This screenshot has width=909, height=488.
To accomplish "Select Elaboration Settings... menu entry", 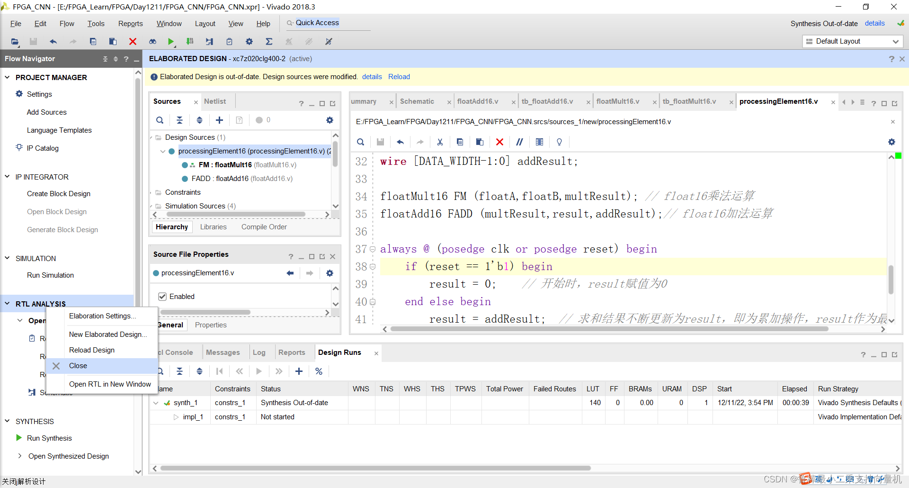I will (103, 316).
